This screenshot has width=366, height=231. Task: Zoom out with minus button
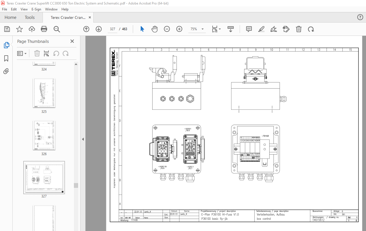click(167, 29)
